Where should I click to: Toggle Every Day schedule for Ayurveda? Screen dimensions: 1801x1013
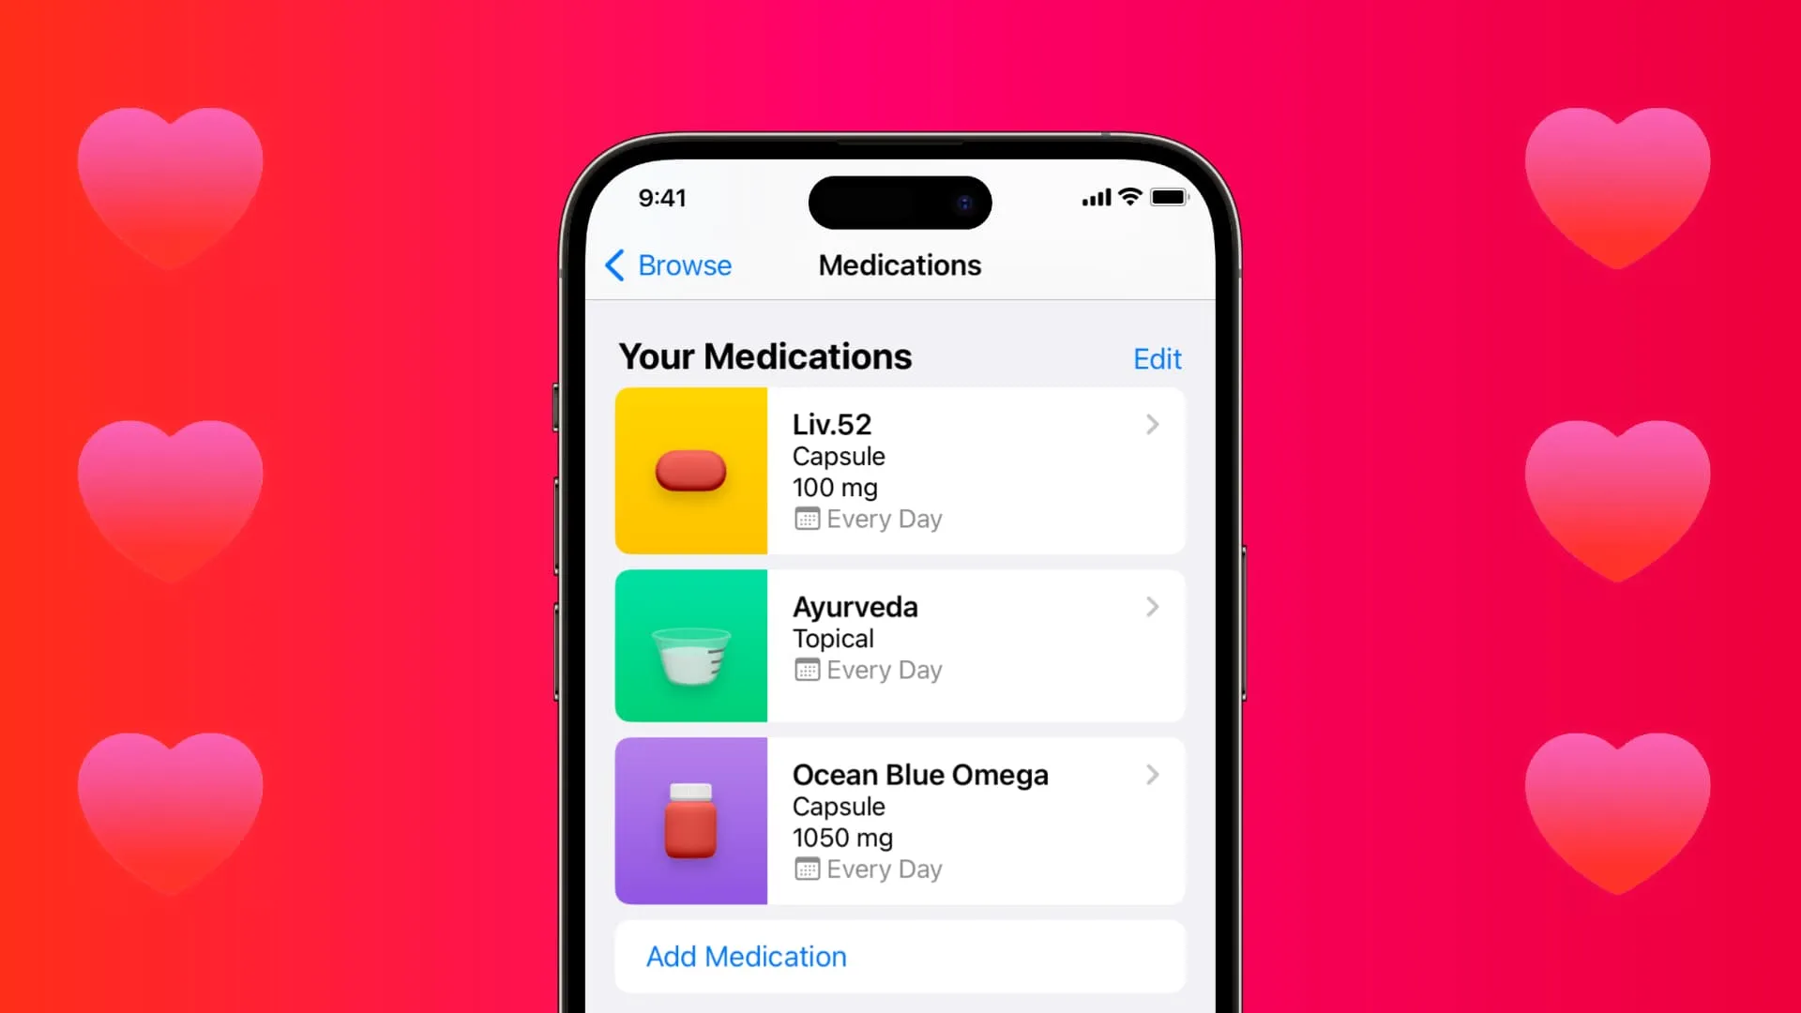(x=866, y=669)
